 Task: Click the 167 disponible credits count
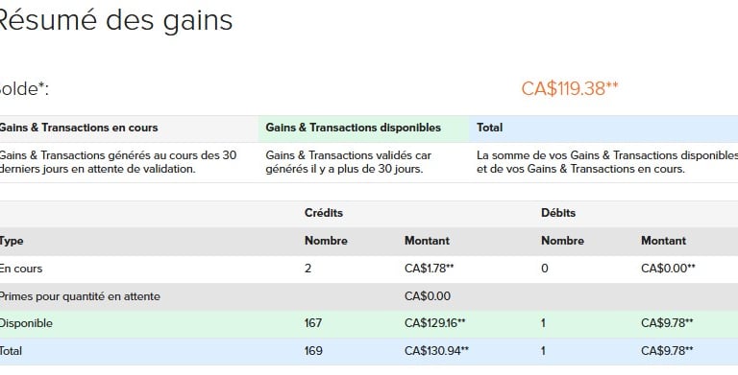[313, 323]
